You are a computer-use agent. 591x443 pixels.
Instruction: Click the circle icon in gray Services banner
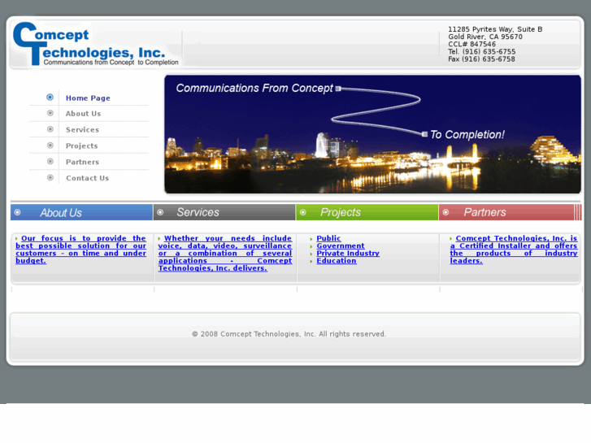coord(160,212)
